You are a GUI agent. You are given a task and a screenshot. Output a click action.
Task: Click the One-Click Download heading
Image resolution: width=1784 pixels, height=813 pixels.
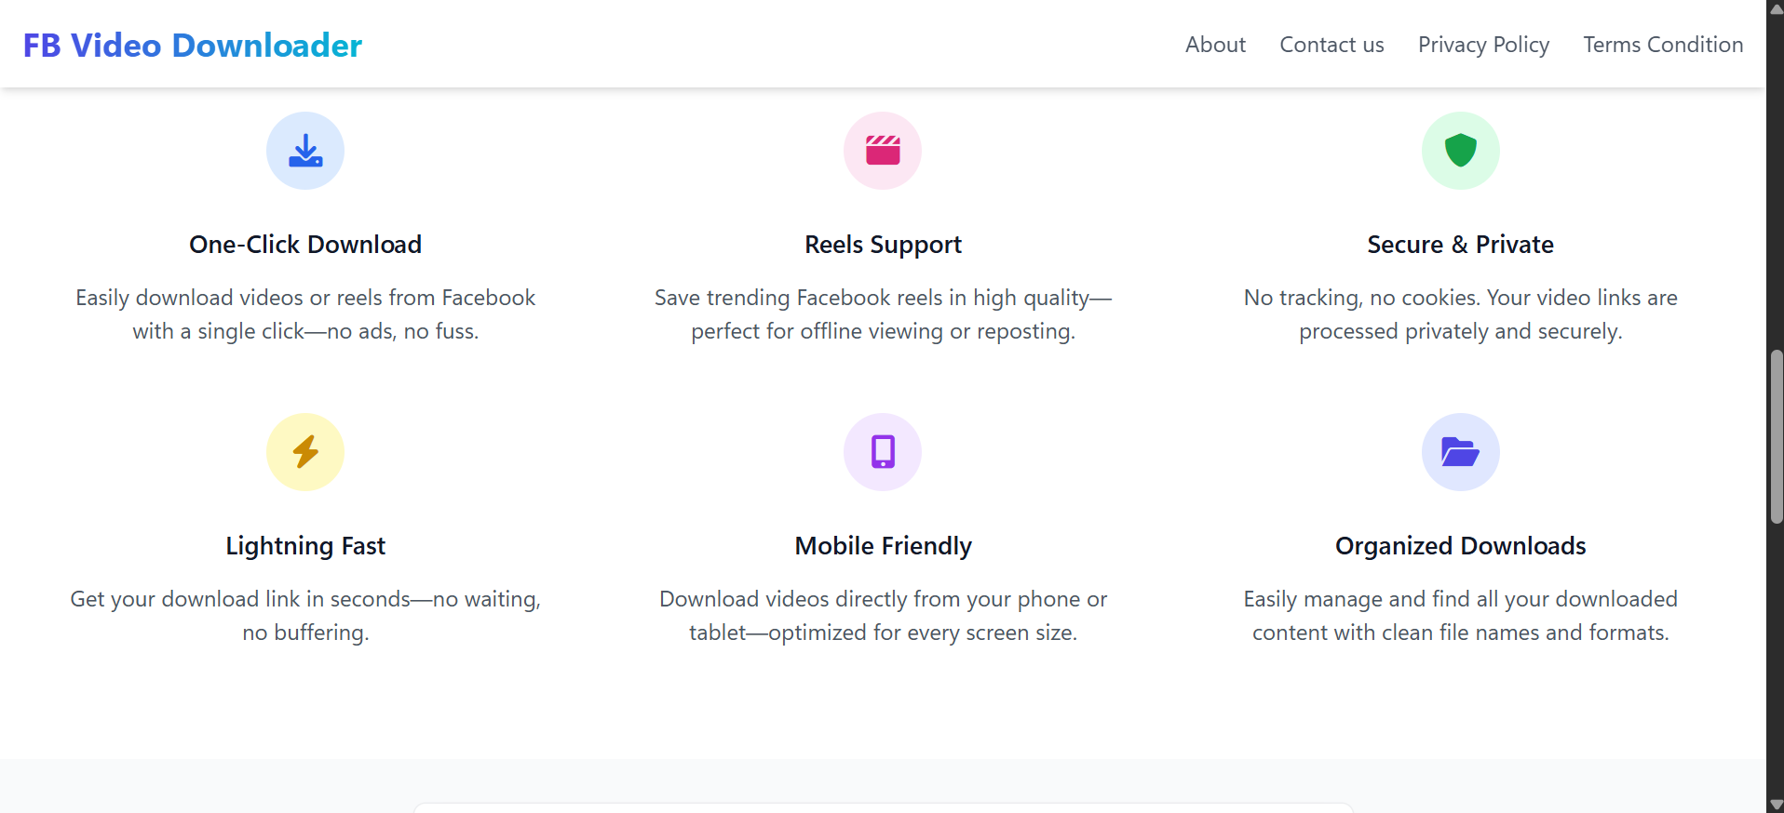click(x=305, y=245)
